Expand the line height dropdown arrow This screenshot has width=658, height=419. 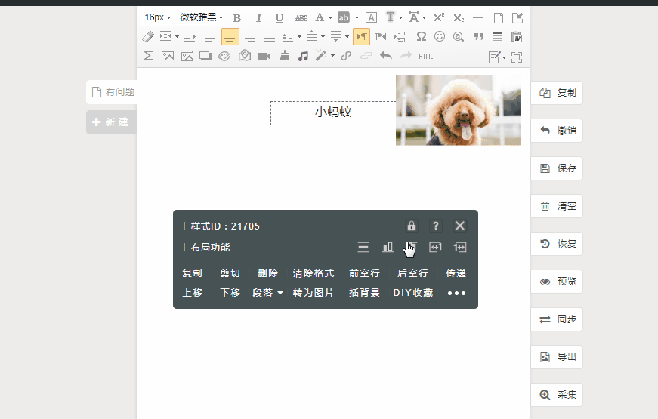click(x=299, y=37)
